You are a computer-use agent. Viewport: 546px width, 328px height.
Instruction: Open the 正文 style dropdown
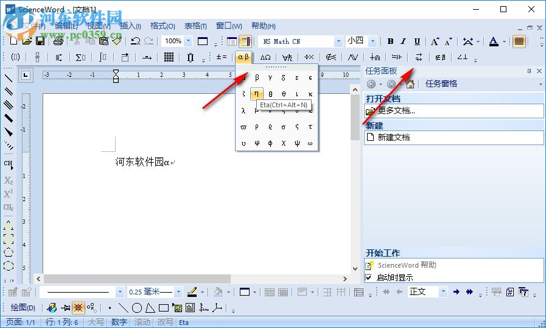click(443, 291)
